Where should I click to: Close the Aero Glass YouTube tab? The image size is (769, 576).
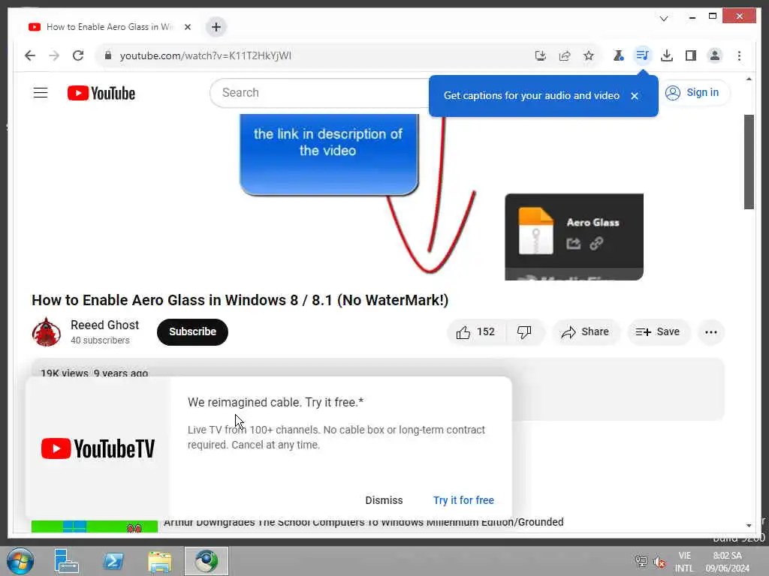point(187,27)
